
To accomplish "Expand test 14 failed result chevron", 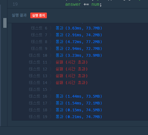I will pyautogui.click(x=51, y=83).
